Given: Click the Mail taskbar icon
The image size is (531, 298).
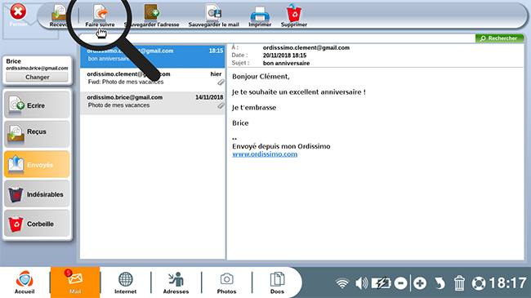Looking at the screenshot, I should (75, 282).
